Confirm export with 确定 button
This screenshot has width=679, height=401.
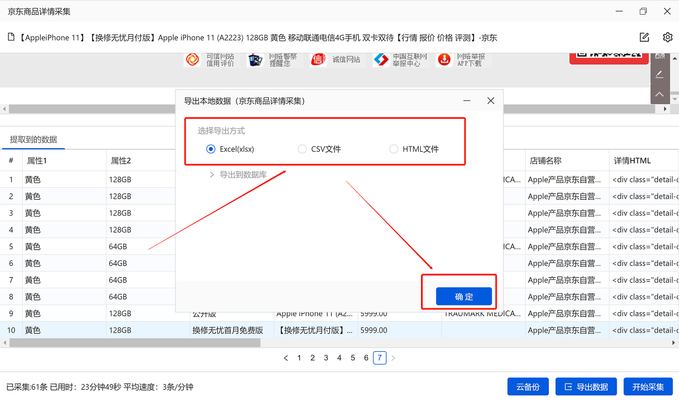click(x=464, y=296)
